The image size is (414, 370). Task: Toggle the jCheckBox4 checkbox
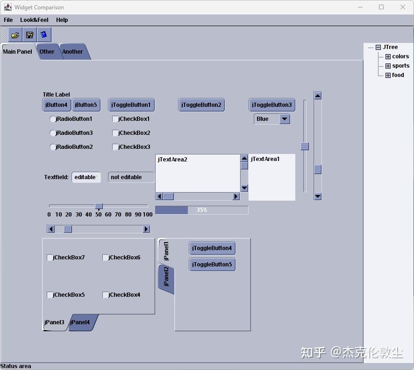[106, 294]
